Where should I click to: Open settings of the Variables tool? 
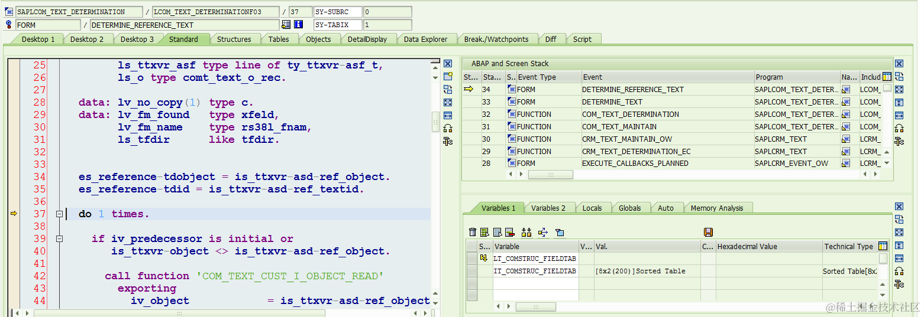click(x=899, y=284)
